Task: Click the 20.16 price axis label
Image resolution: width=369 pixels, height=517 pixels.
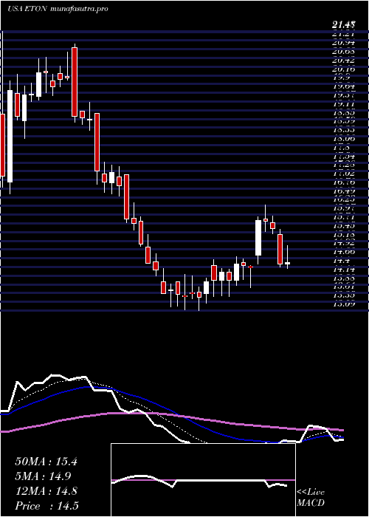Action: click(x=344, y=69)
